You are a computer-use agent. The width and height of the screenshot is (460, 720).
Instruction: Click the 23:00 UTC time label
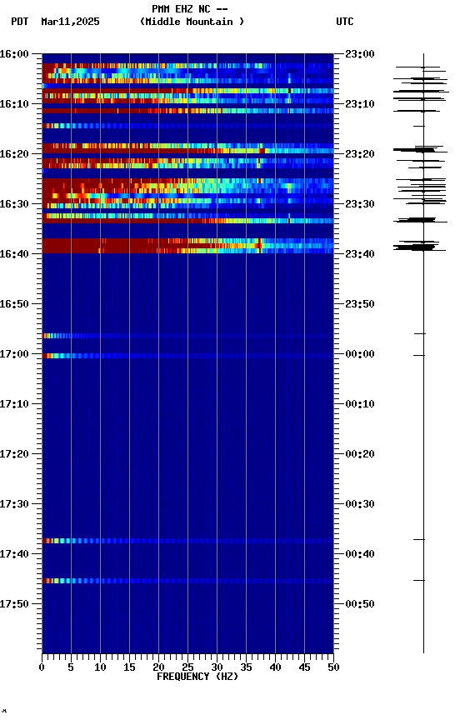pyautogui.click(x=360, y=54)
